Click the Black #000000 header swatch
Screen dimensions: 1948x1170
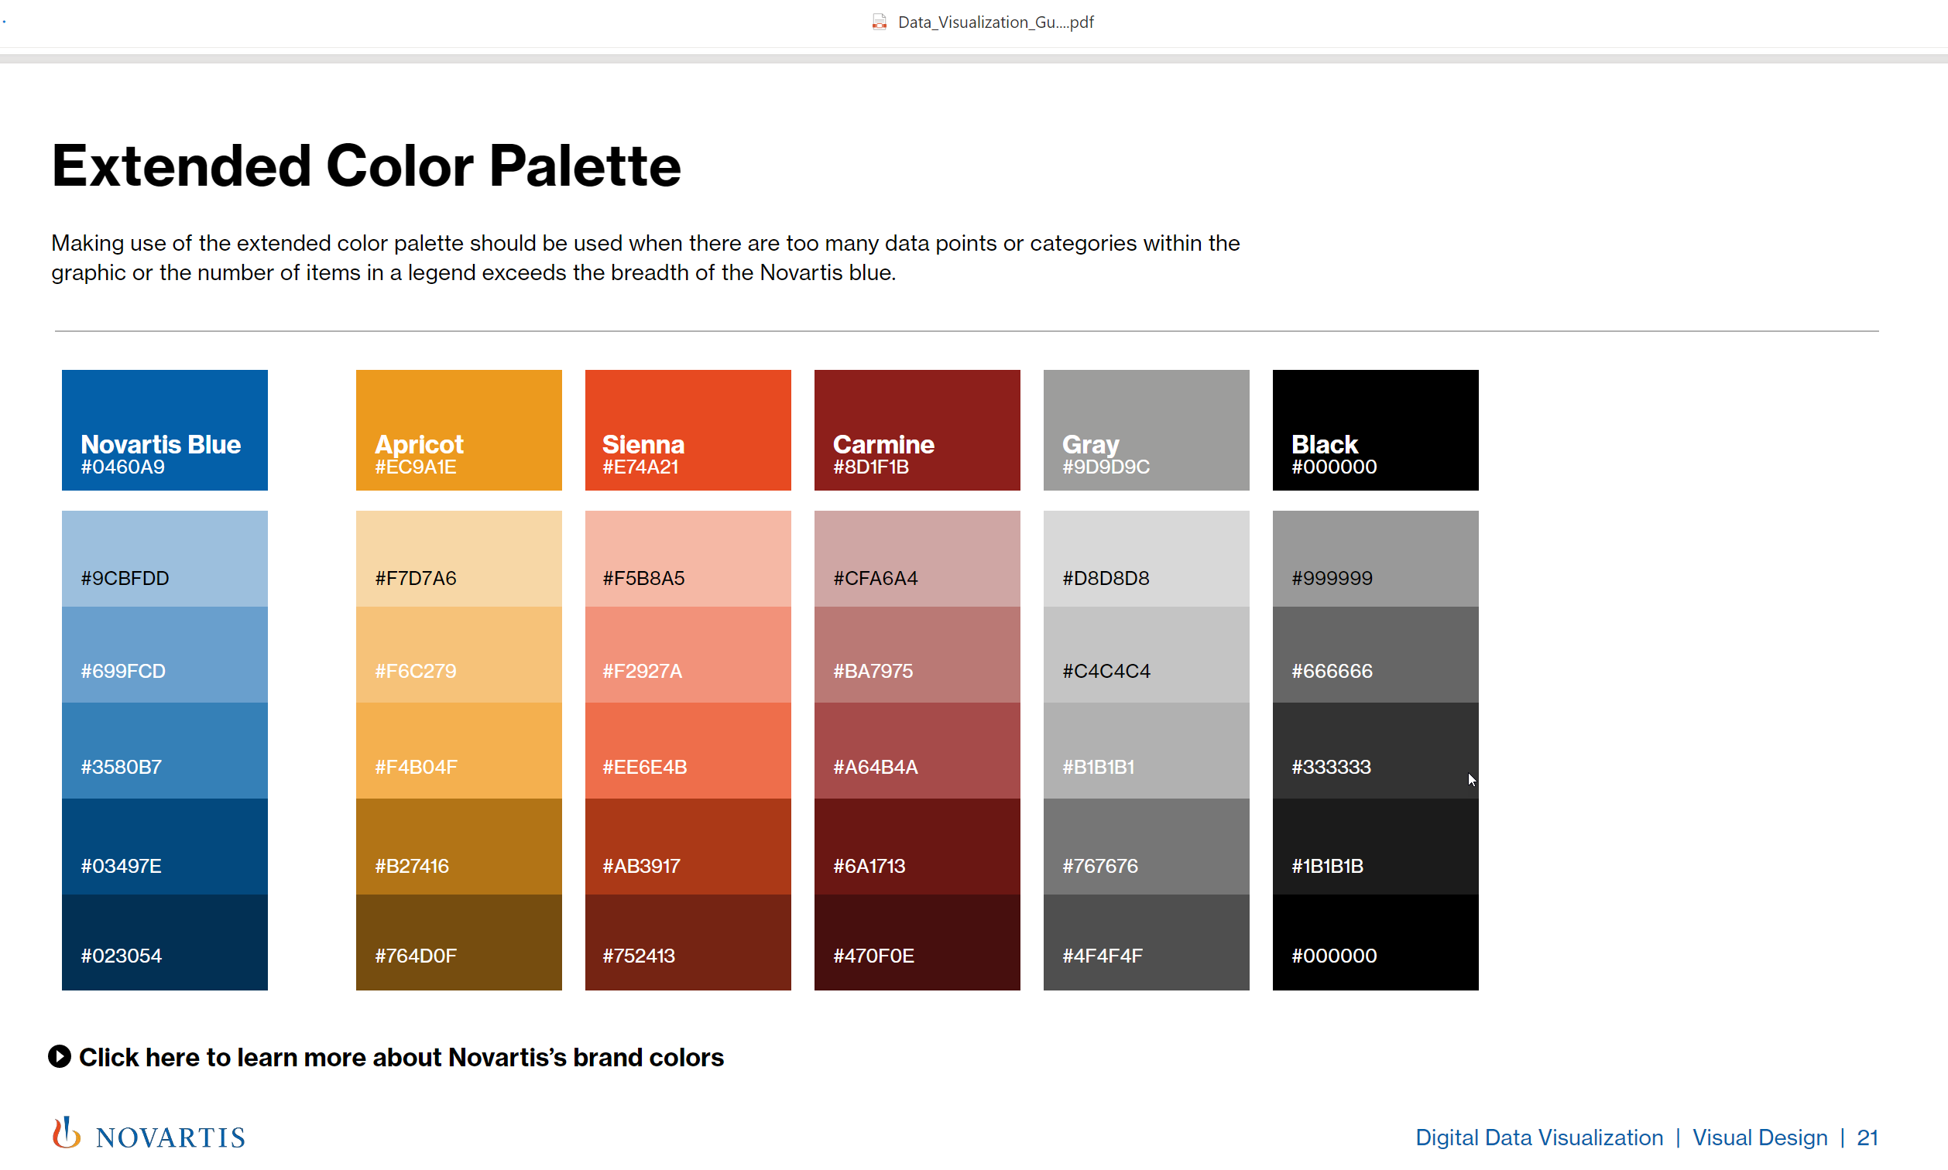(1374, 429)
